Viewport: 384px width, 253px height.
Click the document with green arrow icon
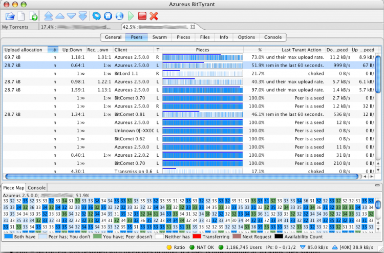pos(33,16)
